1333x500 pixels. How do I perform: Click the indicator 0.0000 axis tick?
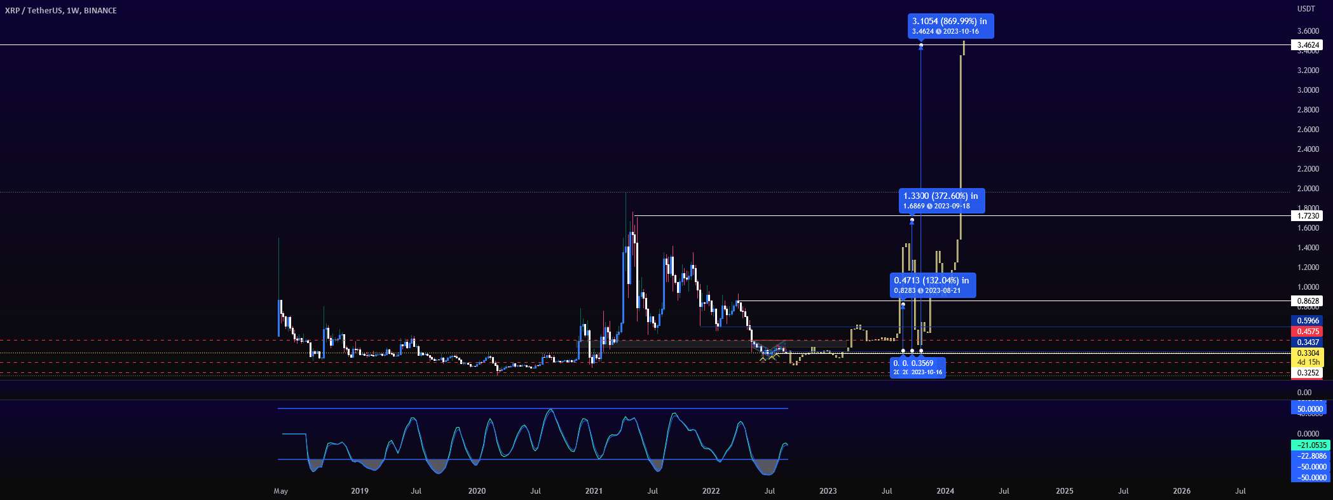1308,434
